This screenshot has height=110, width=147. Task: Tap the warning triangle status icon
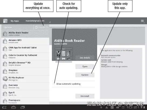point(107,107)
